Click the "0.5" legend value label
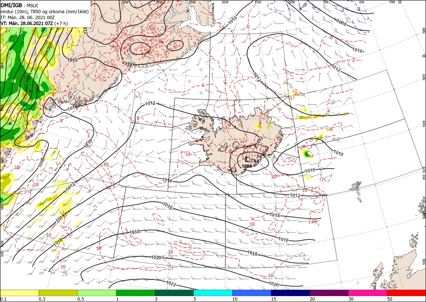 pyautogui.click(x=81, y=299)
